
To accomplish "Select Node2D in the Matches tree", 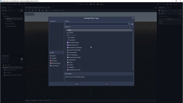I will coord(73,40).
